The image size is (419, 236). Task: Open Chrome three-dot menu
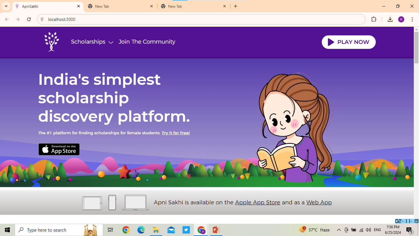[x=412, y=19]
